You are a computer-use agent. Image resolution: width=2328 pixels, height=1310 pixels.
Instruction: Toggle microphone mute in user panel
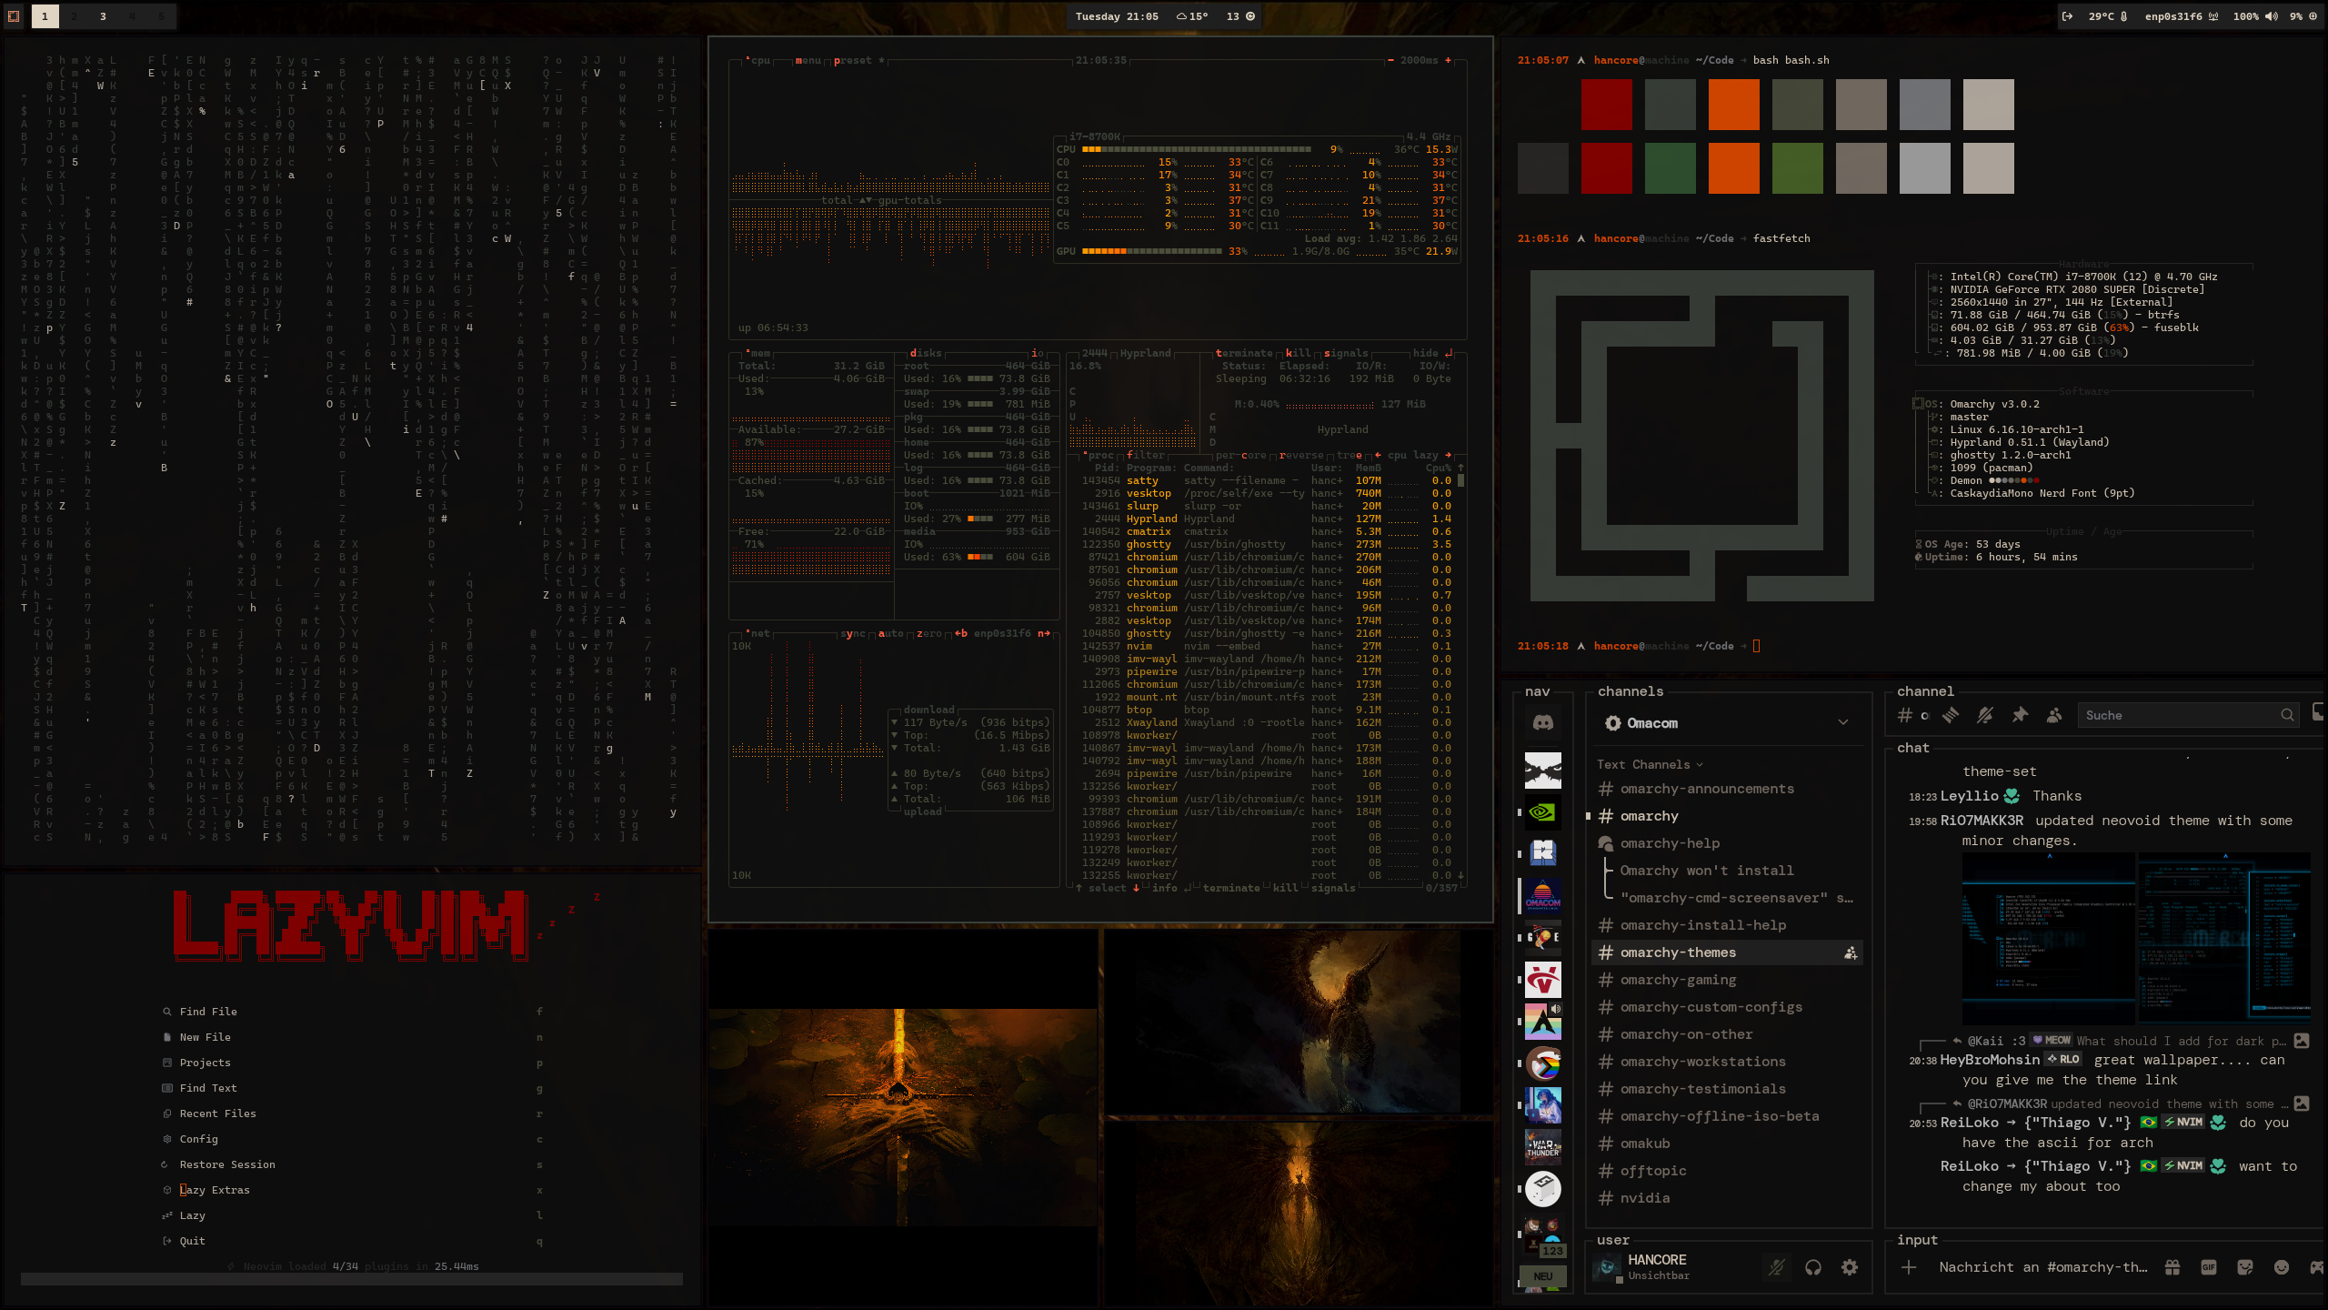click(x=1776, y=1267)
